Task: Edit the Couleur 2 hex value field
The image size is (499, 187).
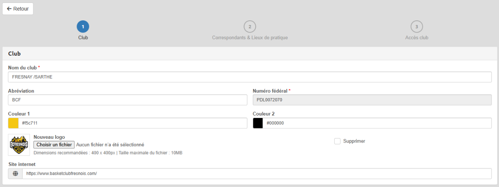Action: point(377,123)
